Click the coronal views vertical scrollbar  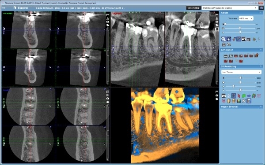pos(108,56)
